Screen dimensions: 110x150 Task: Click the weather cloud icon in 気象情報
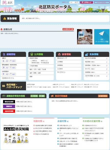click(87, 54)
